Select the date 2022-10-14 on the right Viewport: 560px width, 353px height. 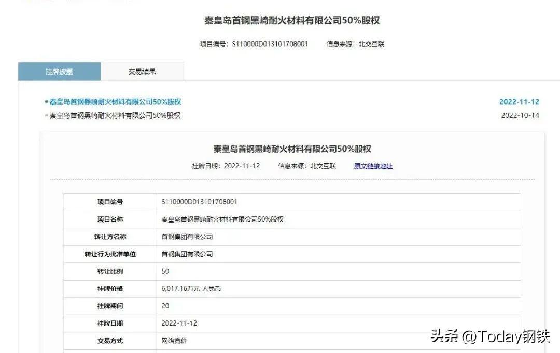(520, 115)
